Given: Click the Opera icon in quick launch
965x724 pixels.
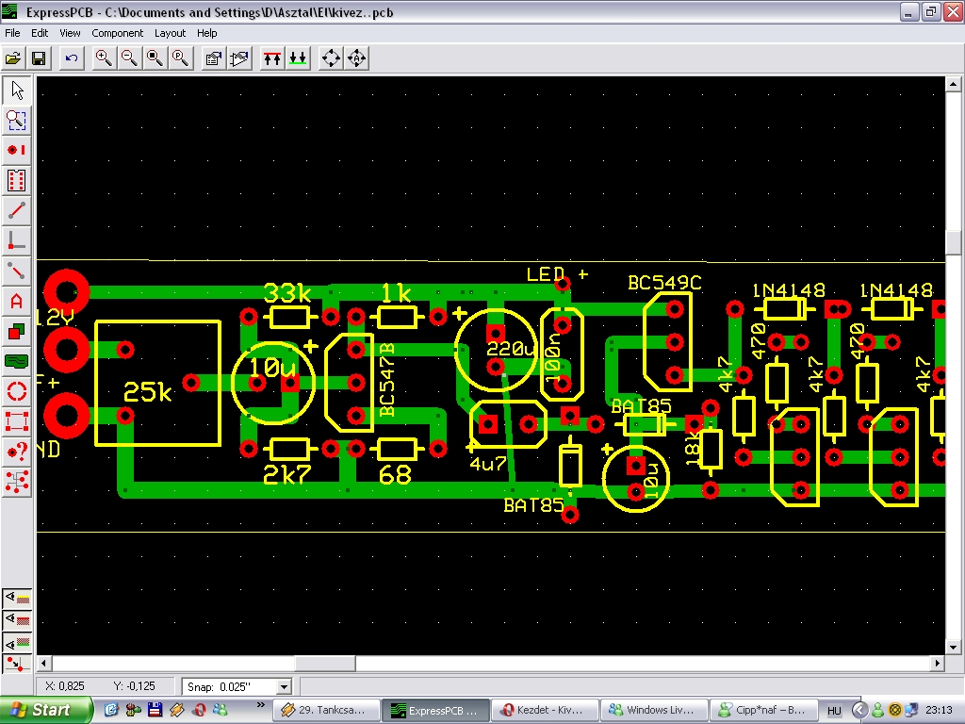Looking at the screenshot, I should pyautogui.click(x=199, y=710).
